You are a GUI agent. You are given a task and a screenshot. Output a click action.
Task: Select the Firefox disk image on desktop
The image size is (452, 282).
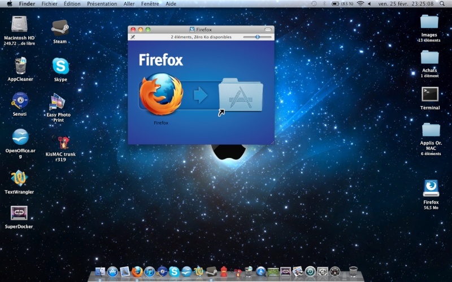coord(431,188)
